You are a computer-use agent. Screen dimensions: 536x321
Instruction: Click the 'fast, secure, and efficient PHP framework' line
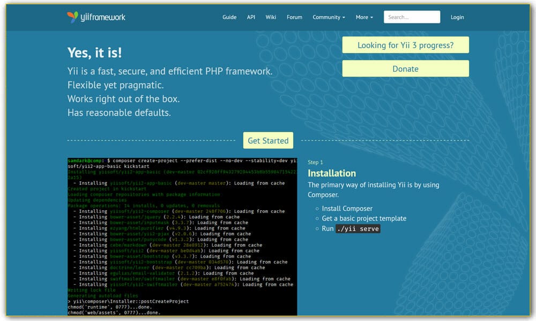170,71
